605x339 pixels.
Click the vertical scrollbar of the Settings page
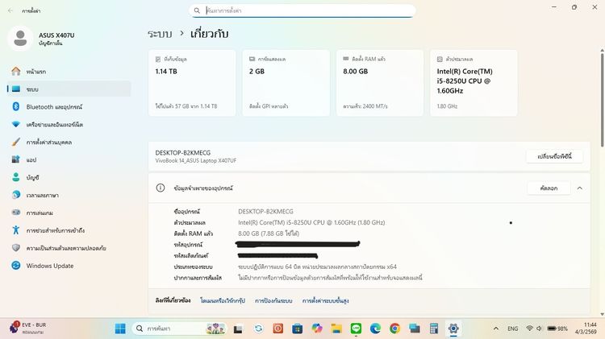[x=603, y=100]
